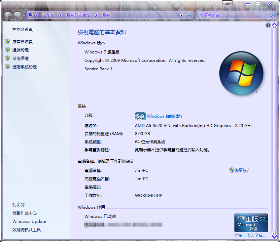Open the 變更設定 link
This screenshot has width=280, height=242.
click(242, 170)
